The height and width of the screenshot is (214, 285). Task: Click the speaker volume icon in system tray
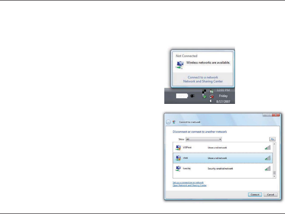click(x=210, y=101)
